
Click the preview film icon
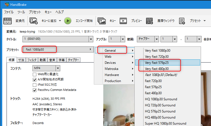[123, 21]
